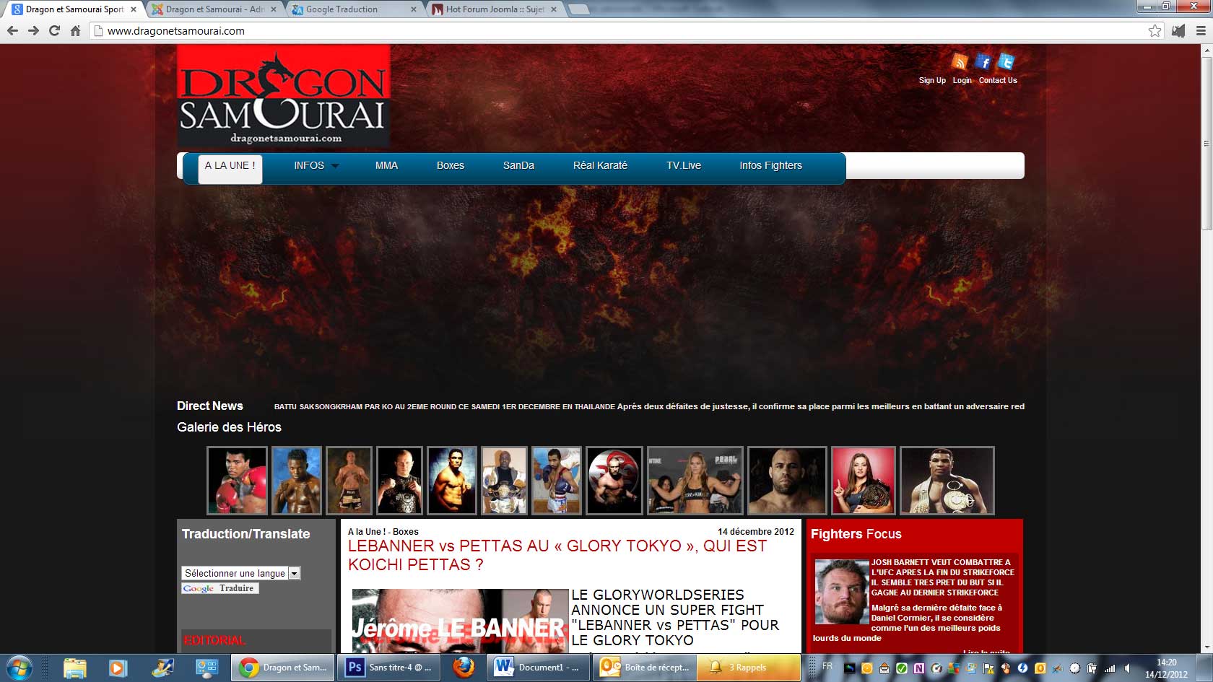The width and height of the screenshot is (1213, 682).
Task: Bookmark this page with the star icon
Action: pos(1155,30)
